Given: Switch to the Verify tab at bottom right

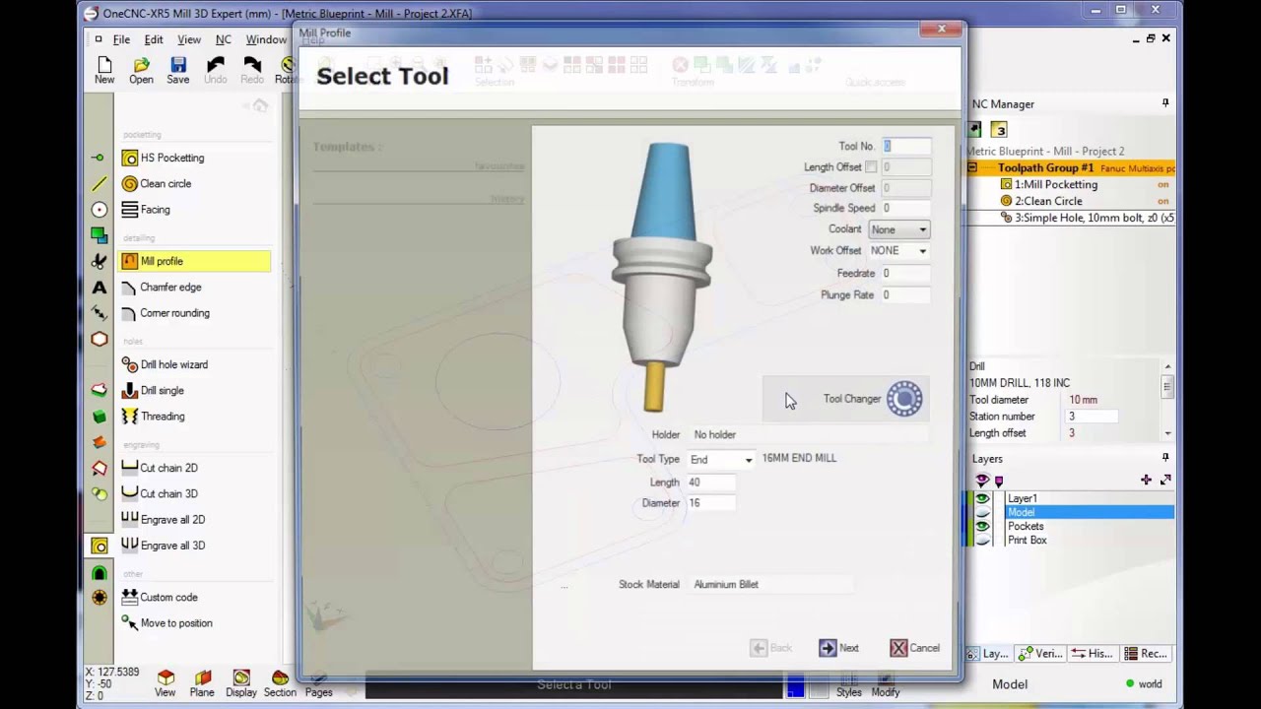Looking at the screenshot, I should pos(1039,654).
